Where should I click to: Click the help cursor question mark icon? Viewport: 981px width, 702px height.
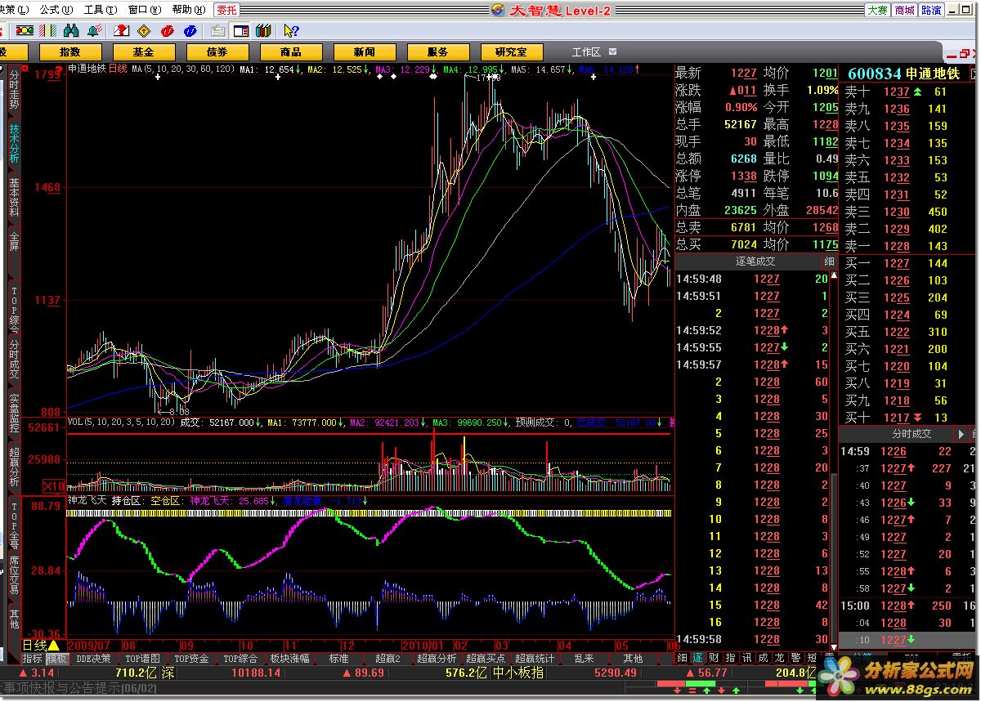pos(290,31)
